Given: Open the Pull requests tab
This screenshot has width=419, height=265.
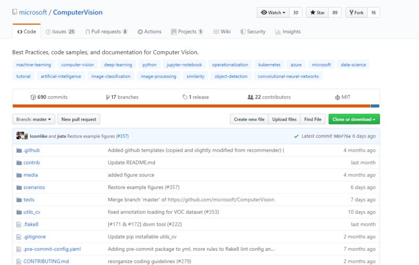Looking at the screenshot, I should (106, 31).
